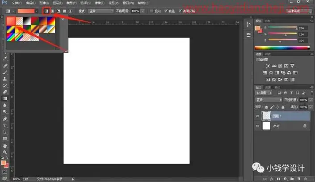315x182 pixels.
Task: Open layer style fx menu
Action: pyautogui.click(x=272, y=179)
